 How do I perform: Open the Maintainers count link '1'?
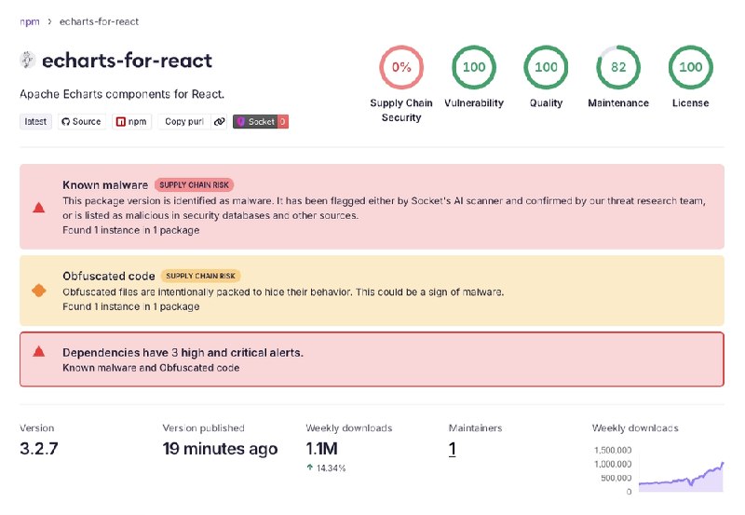pyautogui.click(x=453, y=449)
